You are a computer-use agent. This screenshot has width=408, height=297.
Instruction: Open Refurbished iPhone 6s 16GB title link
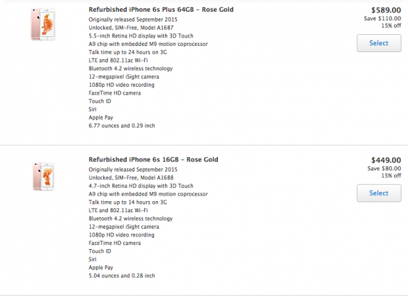point(153,160)
